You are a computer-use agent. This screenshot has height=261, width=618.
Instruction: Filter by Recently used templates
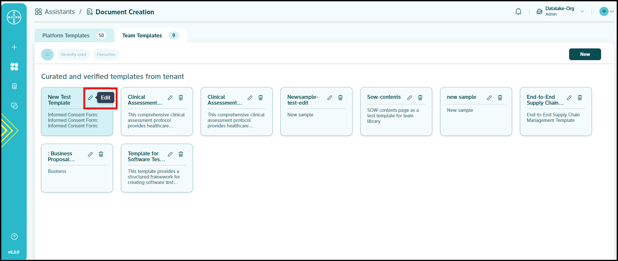pos(73,55)
